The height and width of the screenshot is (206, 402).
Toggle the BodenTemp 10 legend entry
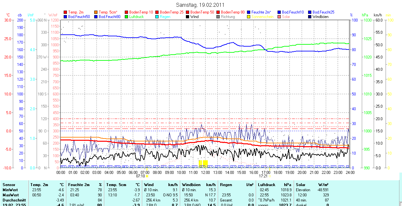coord(141,12)
